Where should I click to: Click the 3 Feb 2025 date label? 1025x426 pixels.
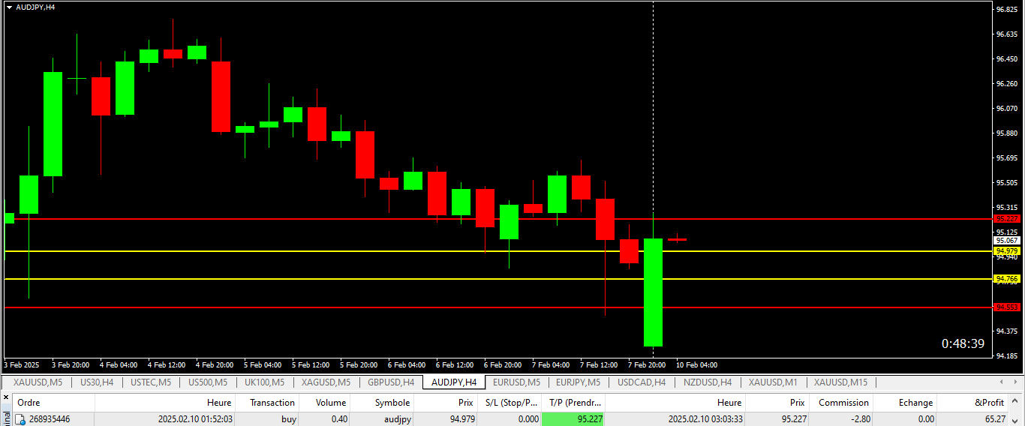21,365
